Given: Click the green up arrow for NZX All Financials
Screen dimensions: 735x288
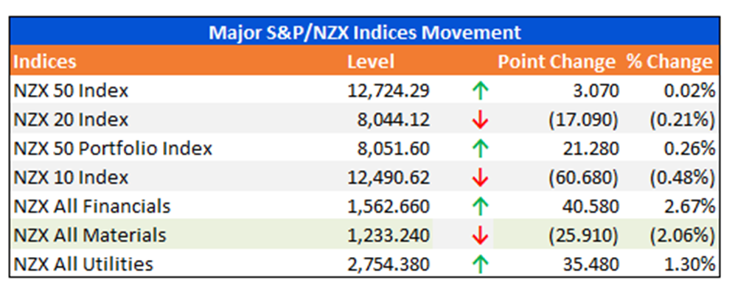Looking at the screenshot, I should 481,206.
